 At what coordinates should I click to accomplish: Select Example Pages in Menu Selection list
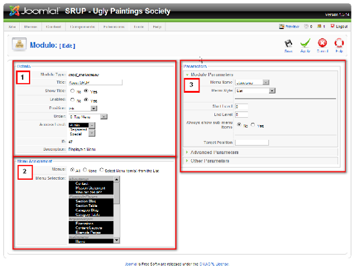pyautogui.click(x=91, y=232)
